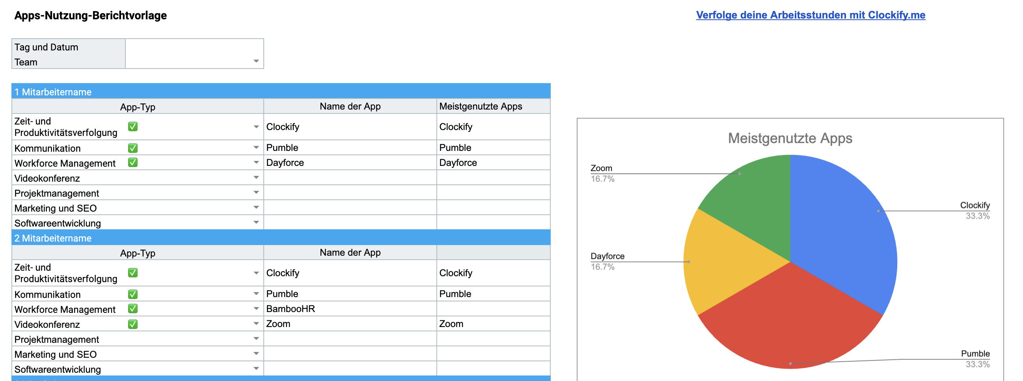
Task: Open employee 1 Zeit- und Produktivitätsverfolgung dropdown
Action: coord(256,127)
